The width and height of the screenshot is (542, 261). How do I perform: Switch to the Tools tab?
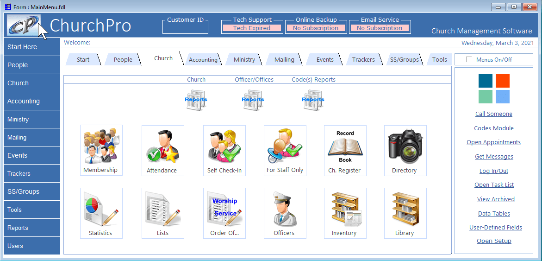click(439, 59)
